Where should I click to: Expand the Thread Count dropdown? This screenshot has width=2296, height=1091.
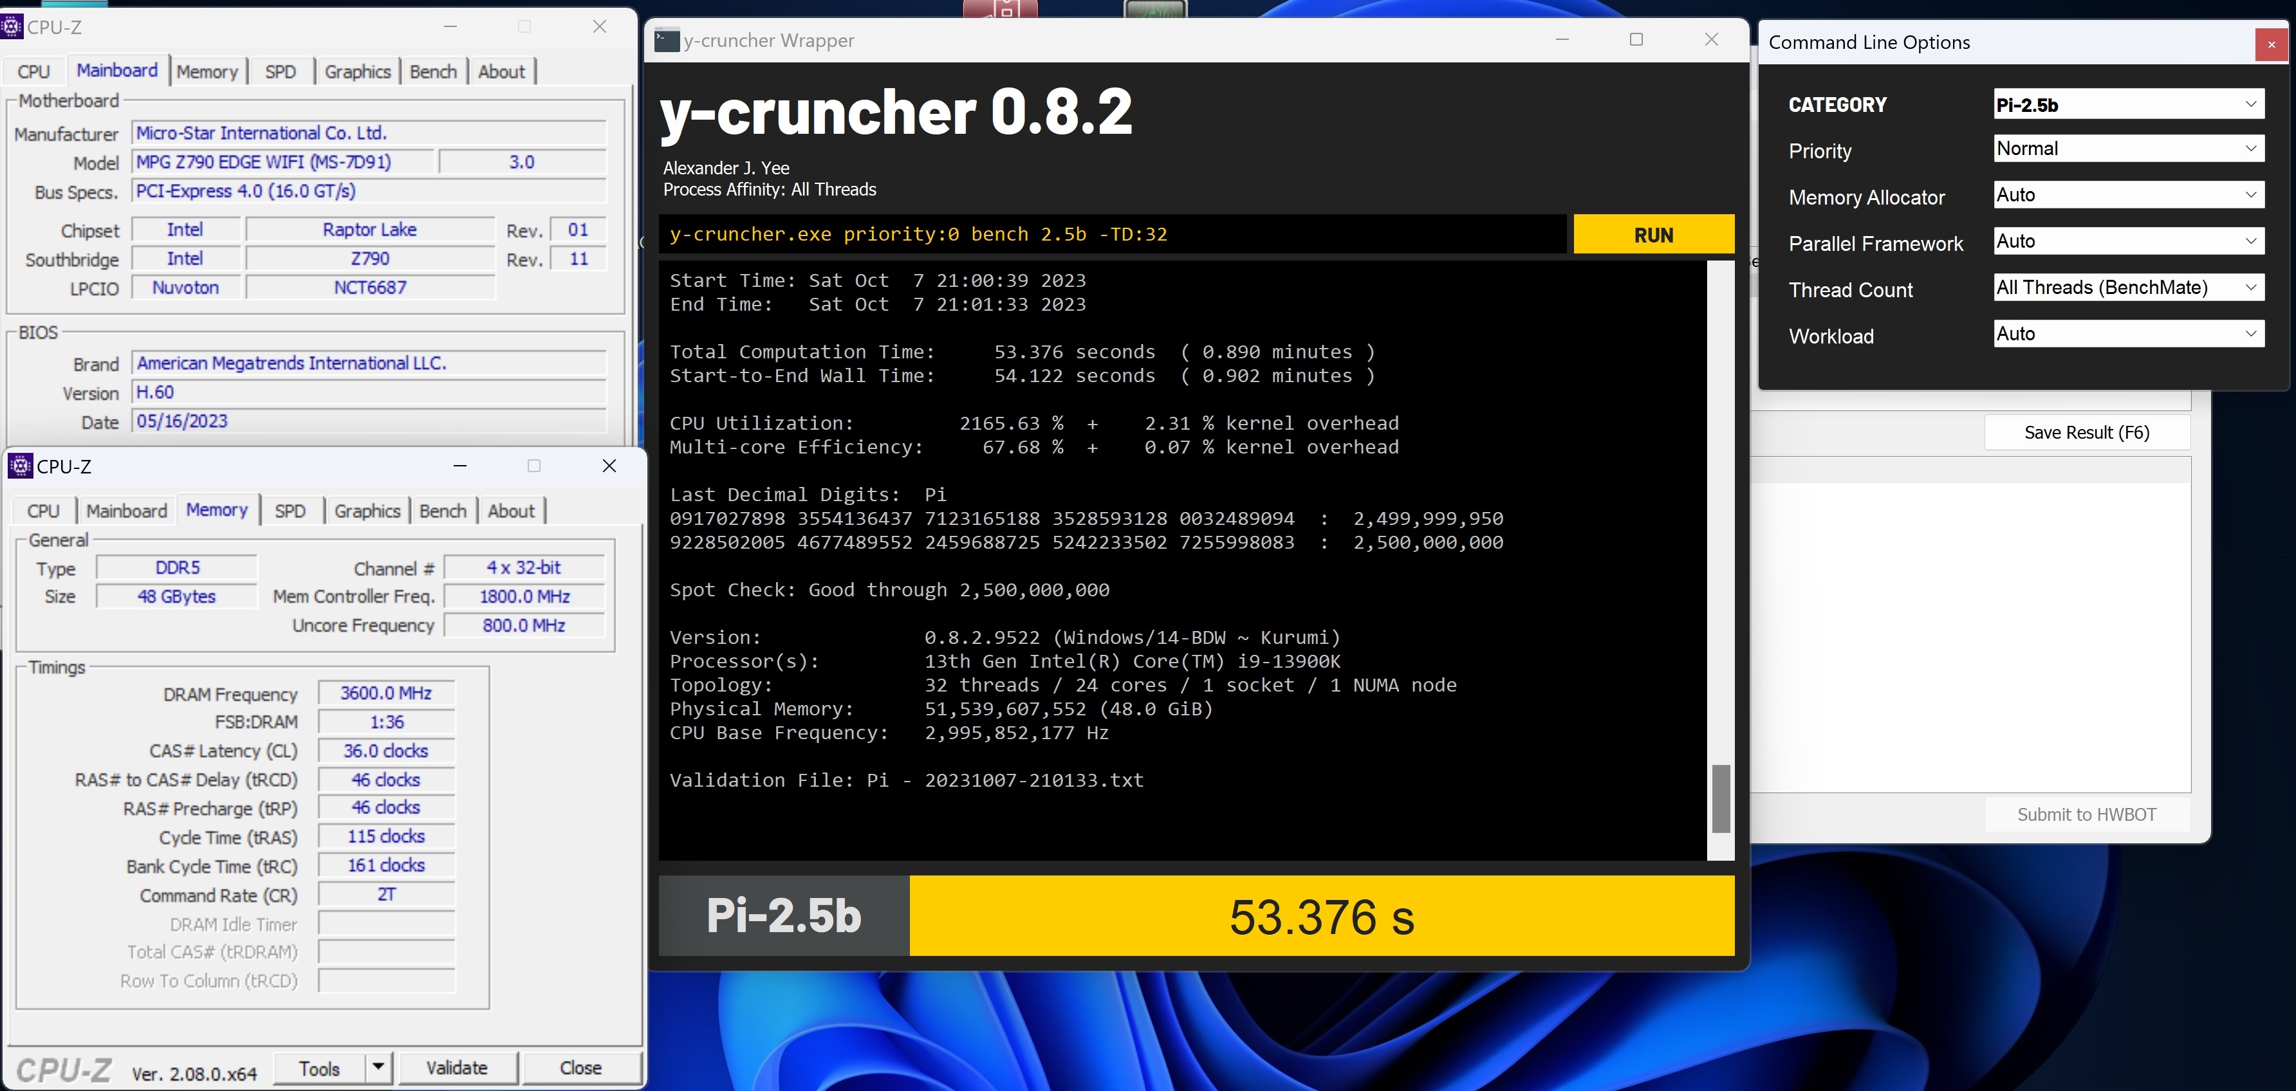(2250, 288)
